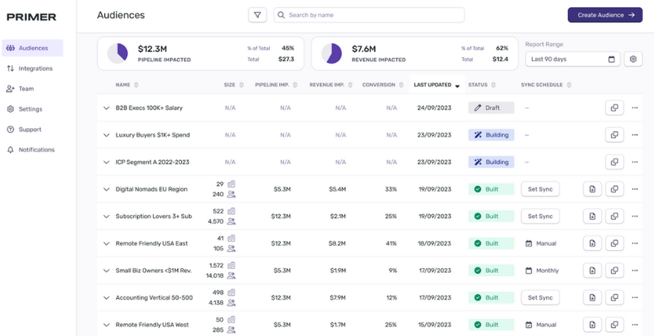Expand the Small Biz Owners row

click(107, 270)
